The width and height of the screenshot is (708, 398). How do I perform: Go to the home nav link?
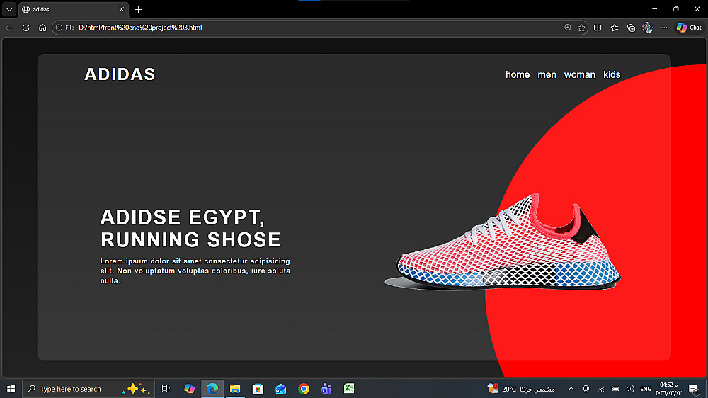click(518, 74)
